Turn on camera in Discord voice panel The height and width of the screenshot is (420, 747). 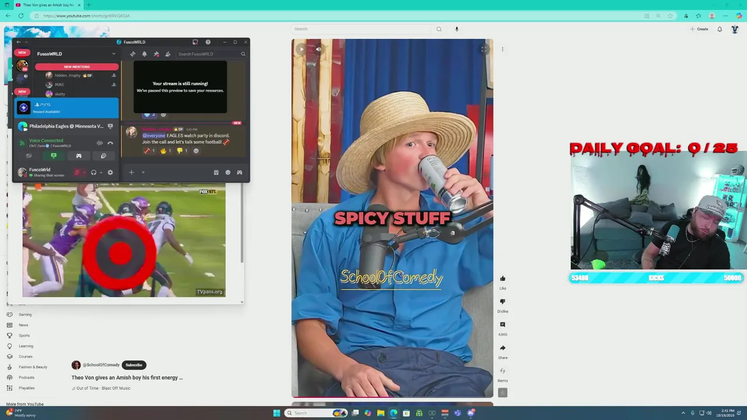29,156
